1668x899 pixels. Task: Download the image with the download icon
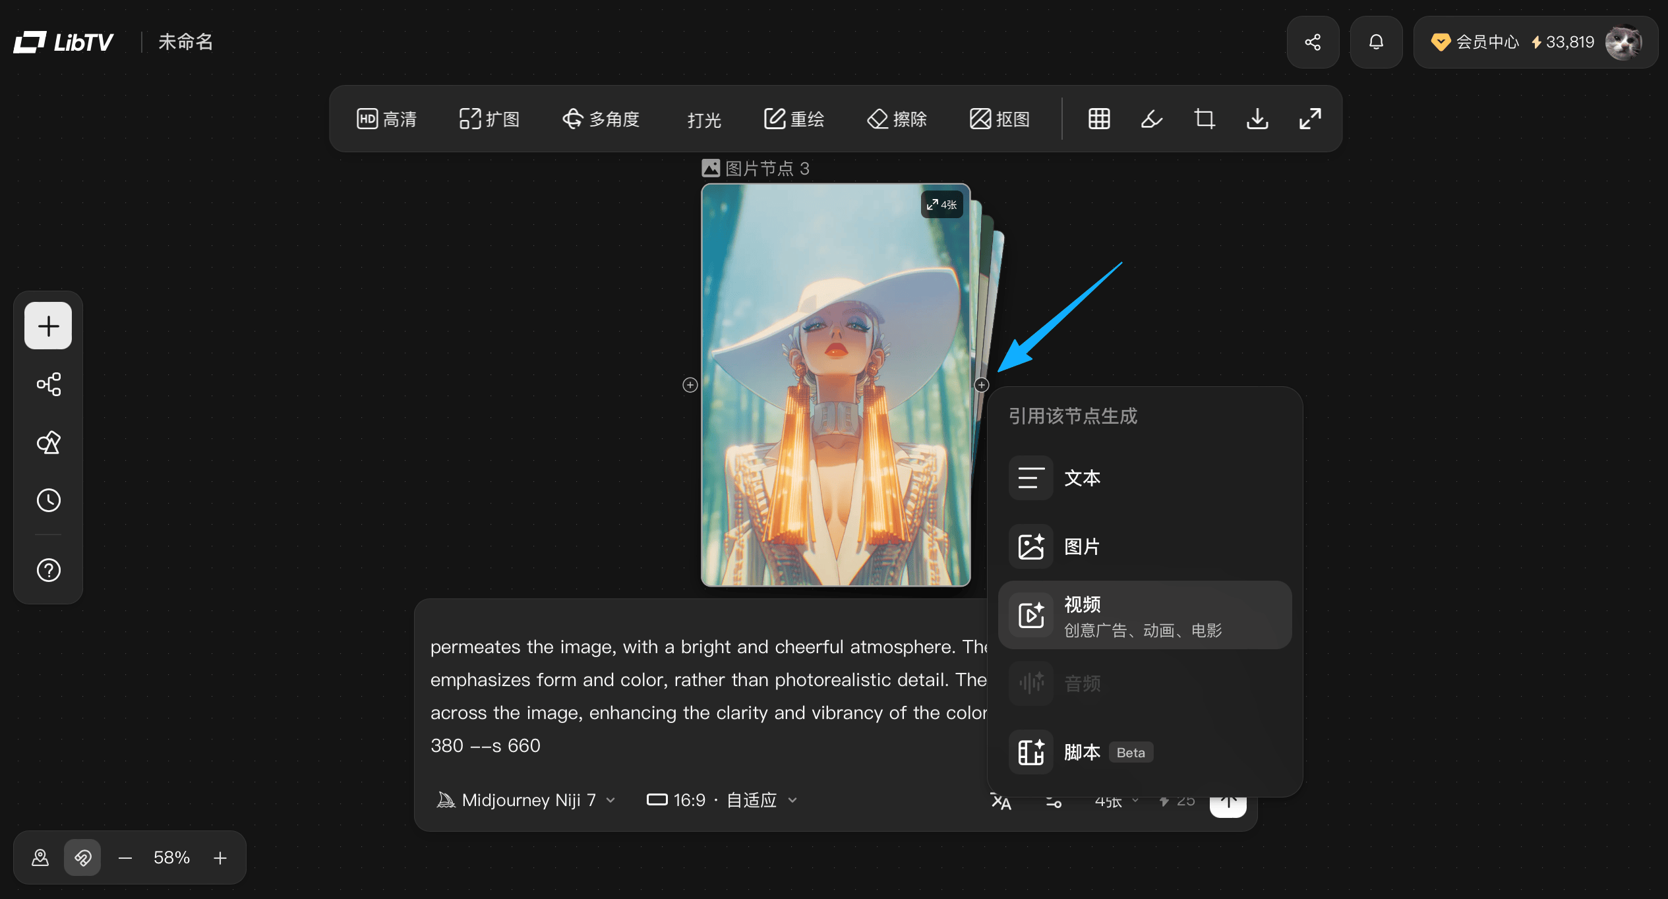[1257, 119]
